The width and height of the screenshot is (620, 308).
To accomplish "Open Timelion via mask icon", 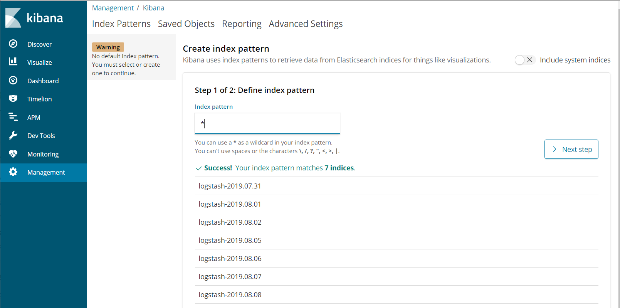I will 13,98.
